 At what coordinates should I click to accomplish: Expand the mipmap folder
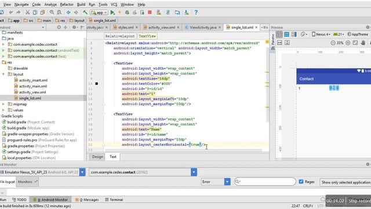coord(3,104)
